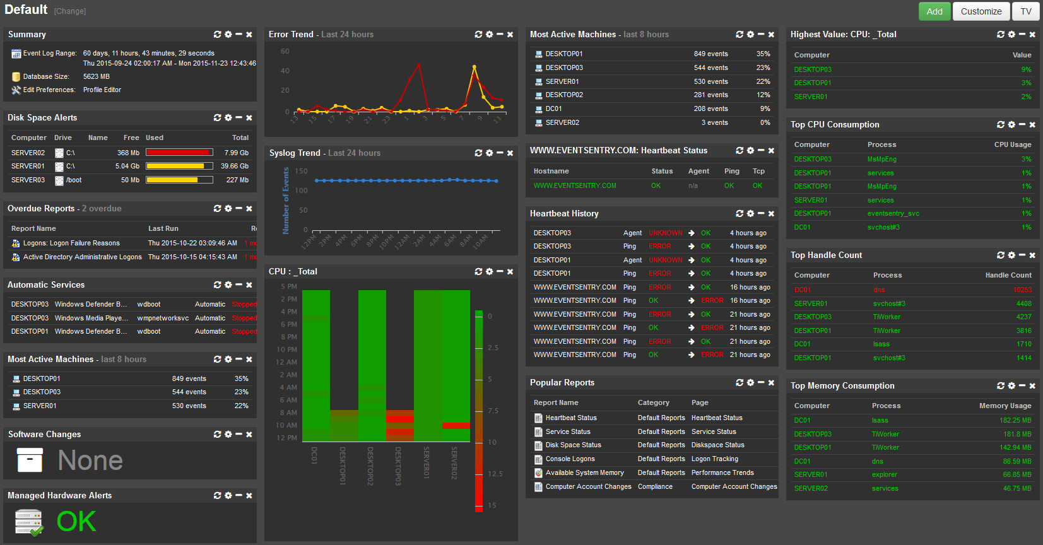Viewport: 1043px width, 545px height.
Task: Open settings gear of Top Handle Count
Action: point(1011,255)
